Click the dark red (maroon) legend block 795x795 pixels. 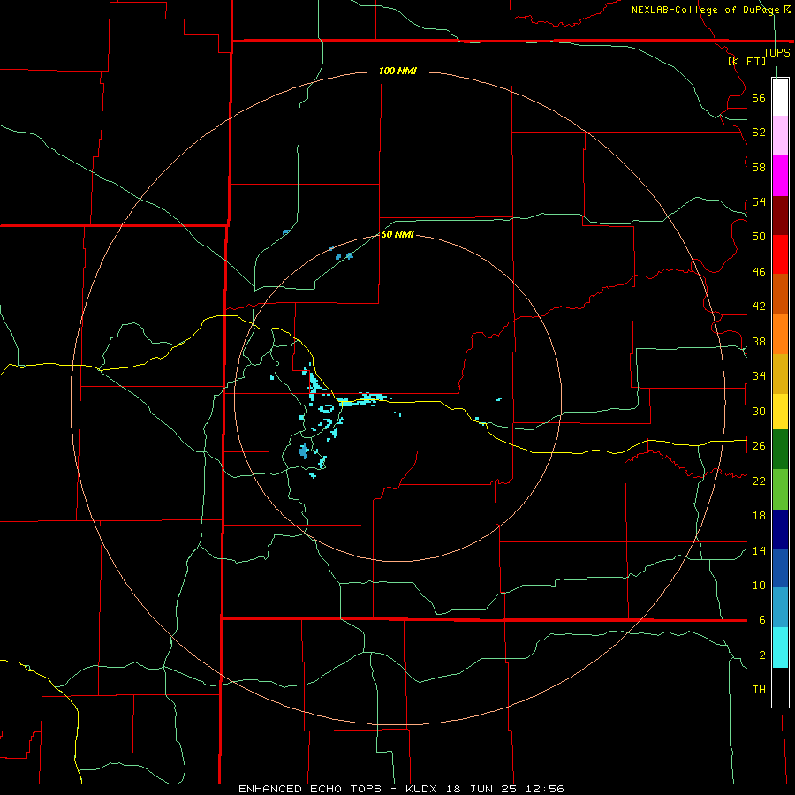coord(780,216)
